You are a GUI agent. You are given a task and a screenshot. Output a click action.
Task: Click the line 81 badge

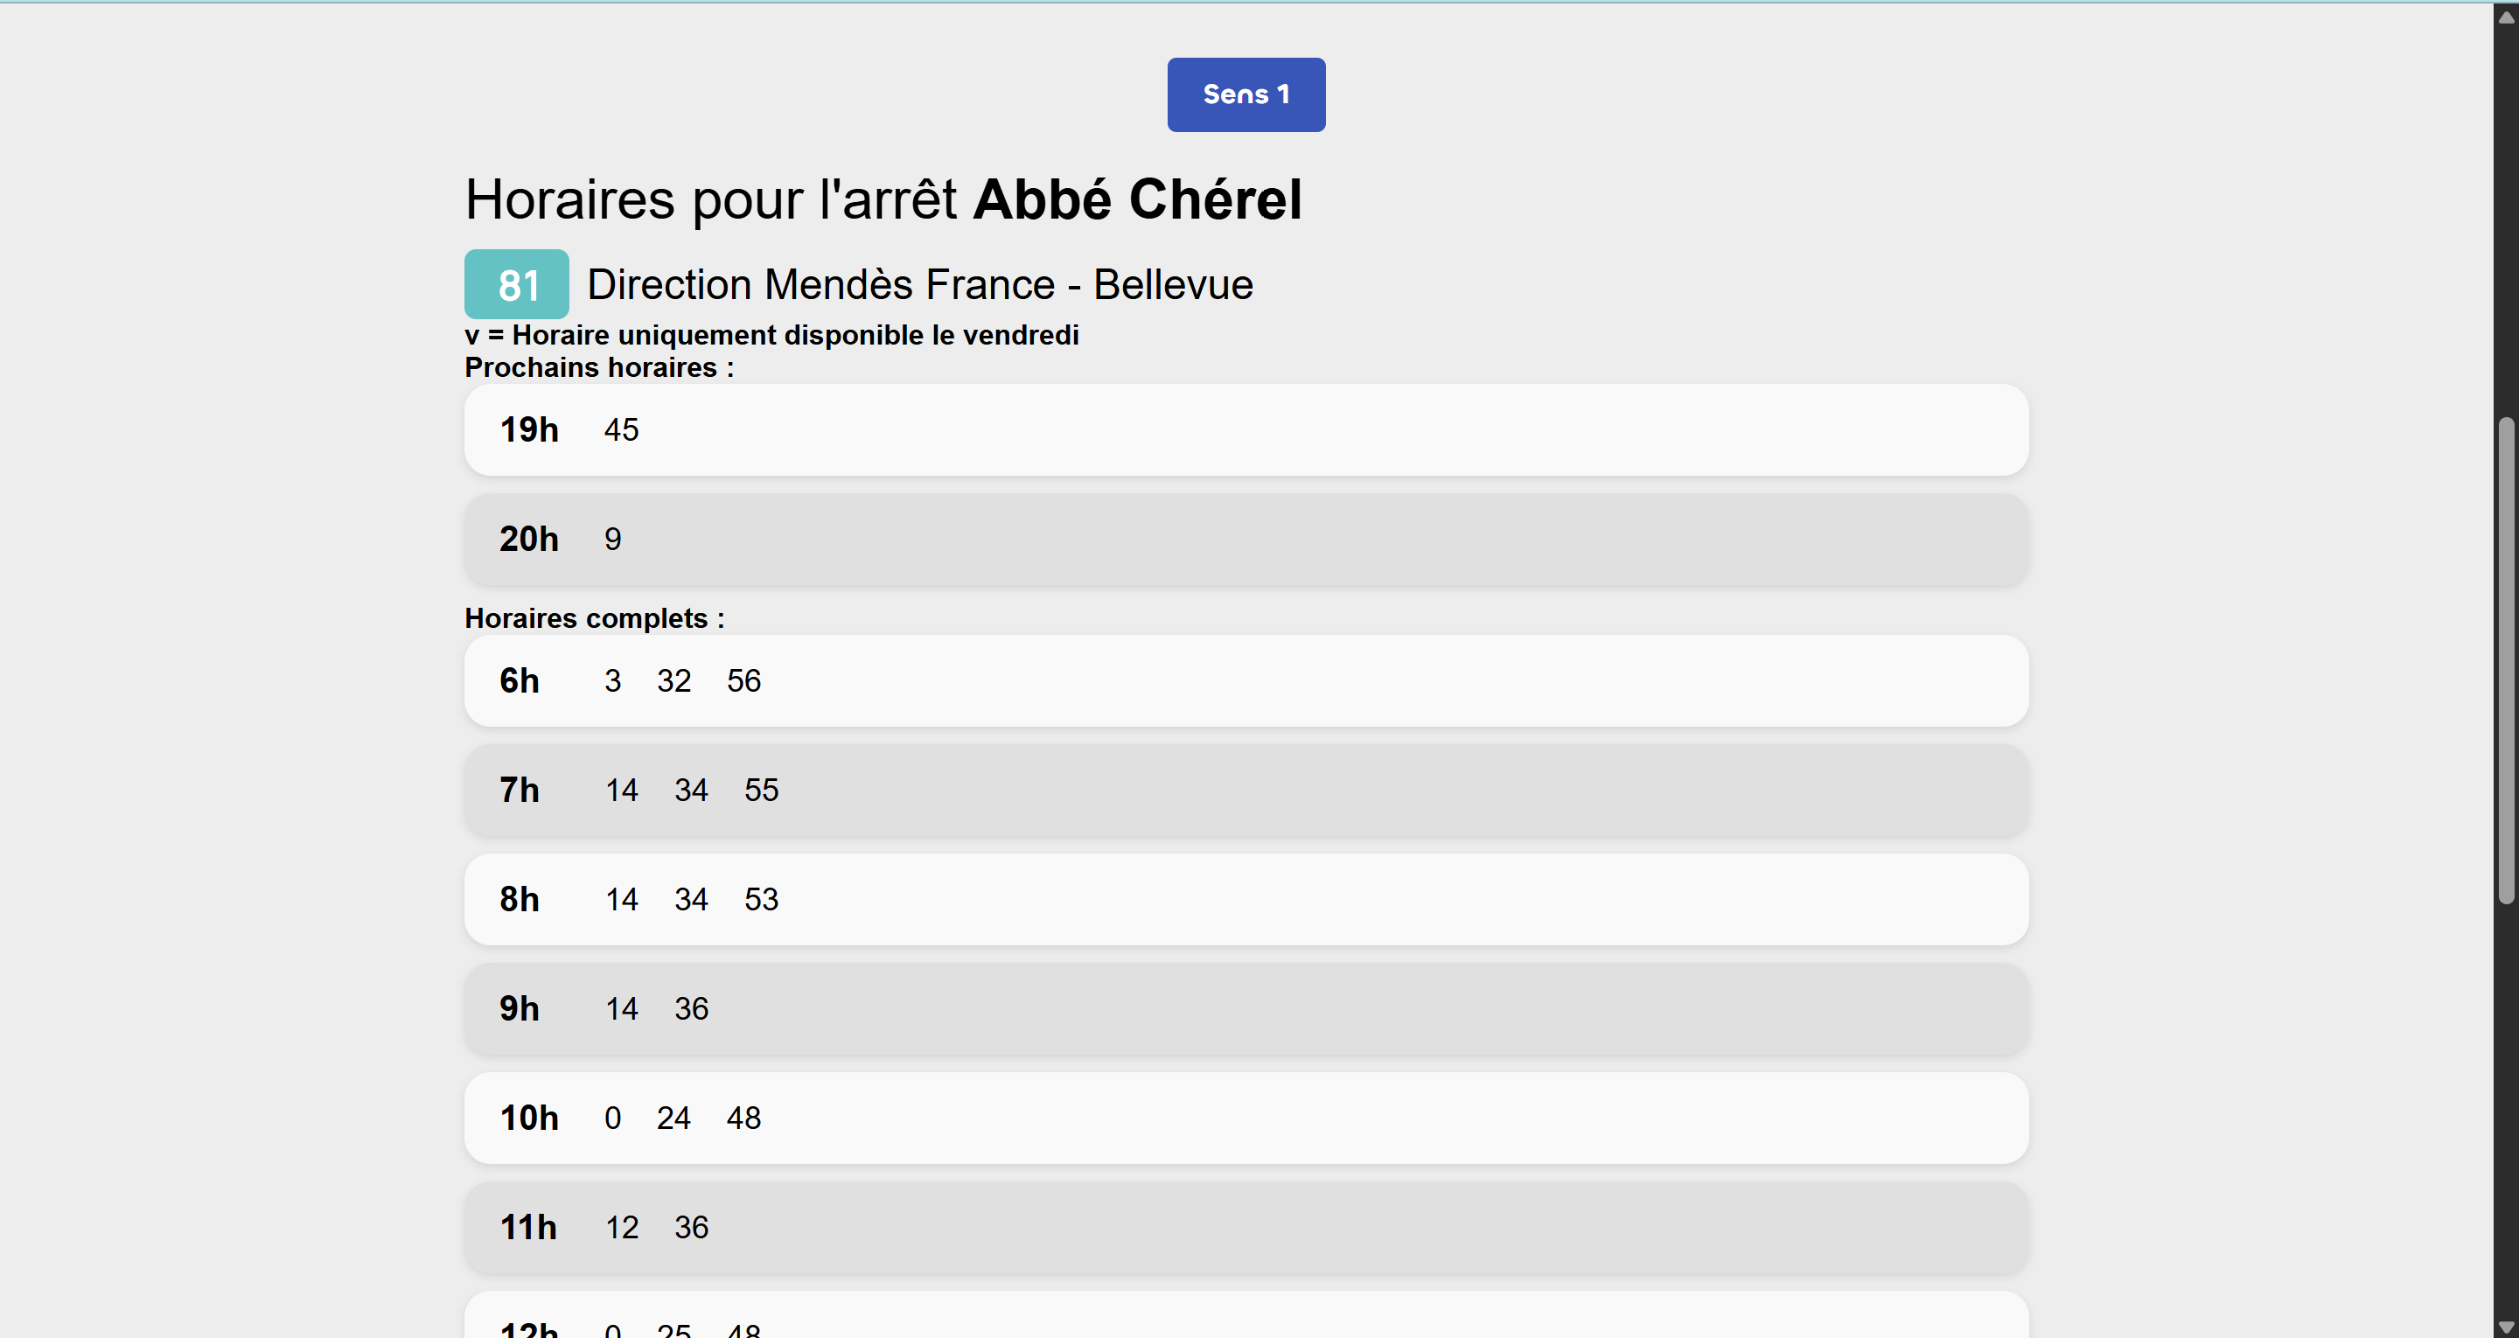[x=516, y=284]
